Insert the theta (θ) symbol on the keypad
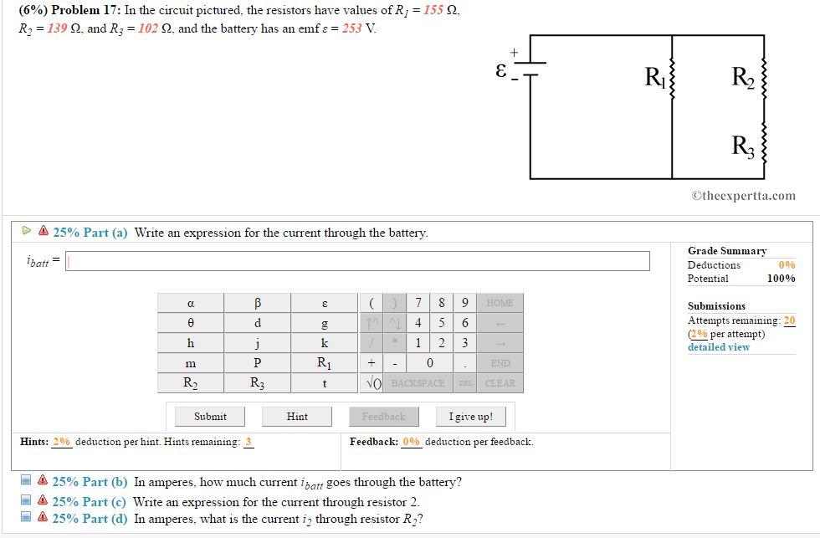 pyautogui.click(x=190, y=322)
